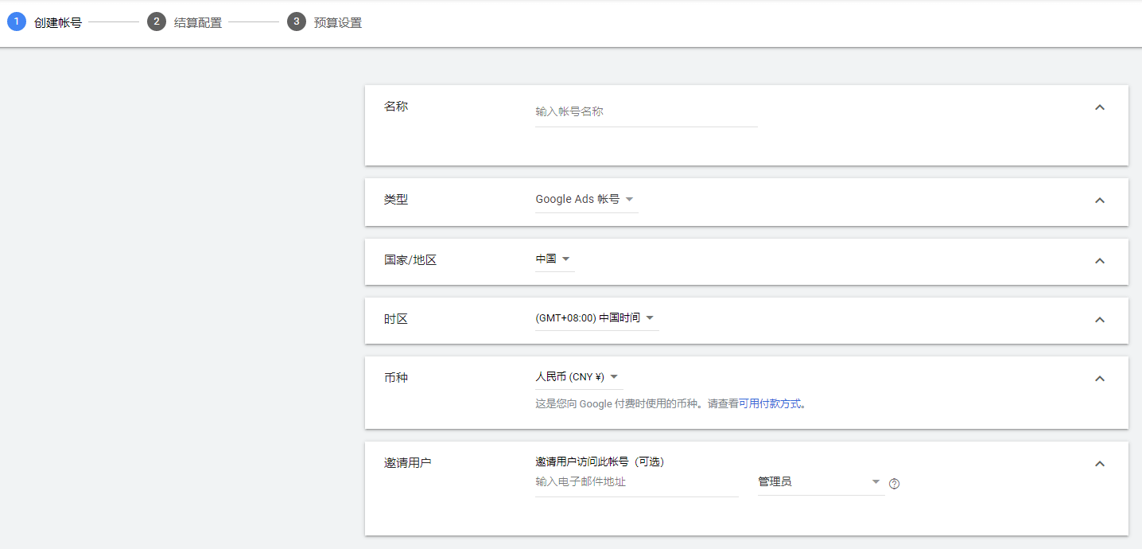The width and height of the screenshot is (1142, 549).
Task: Open the 人民币 (CNY ¥) currency dropdown
Action: tap(579, 377)
